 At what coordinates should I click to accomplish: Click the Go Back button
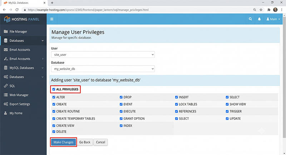[x=85, y=142]
